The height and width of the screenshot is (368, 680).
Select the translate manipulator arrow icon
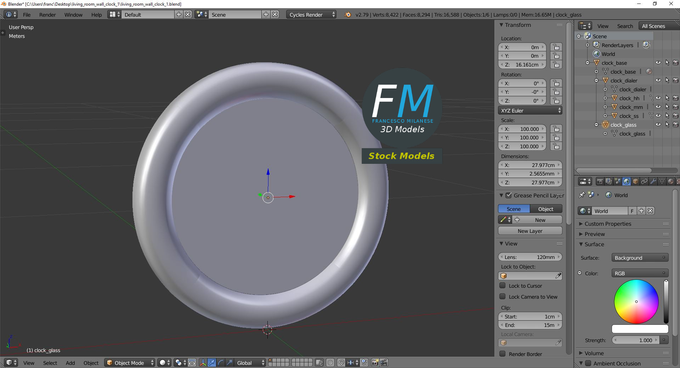[x=212, y=363]
